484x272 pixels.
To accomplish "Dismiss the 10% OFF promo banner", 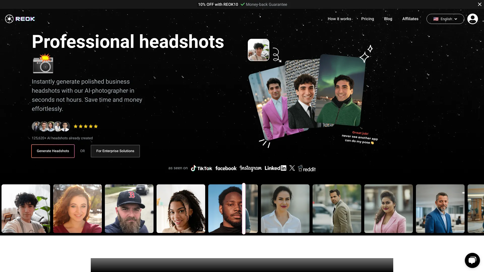I will click(479, 4).
